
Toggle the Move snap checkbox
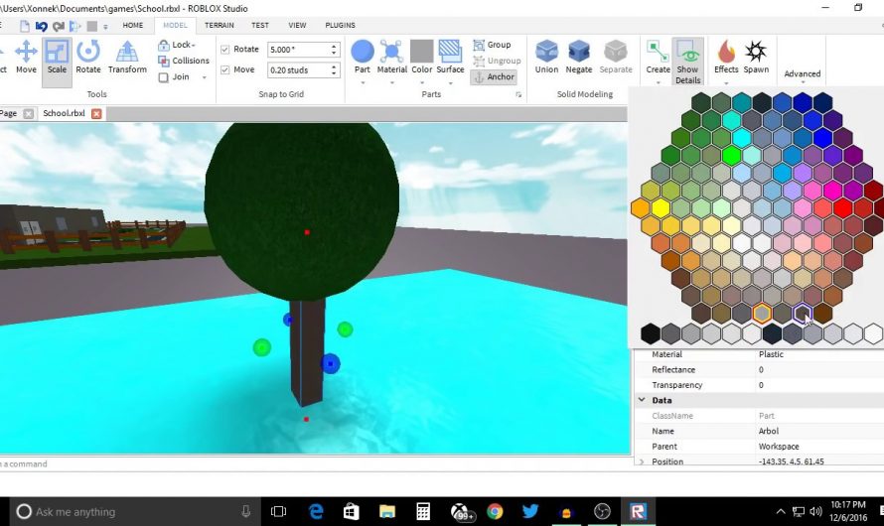(224, 69)
